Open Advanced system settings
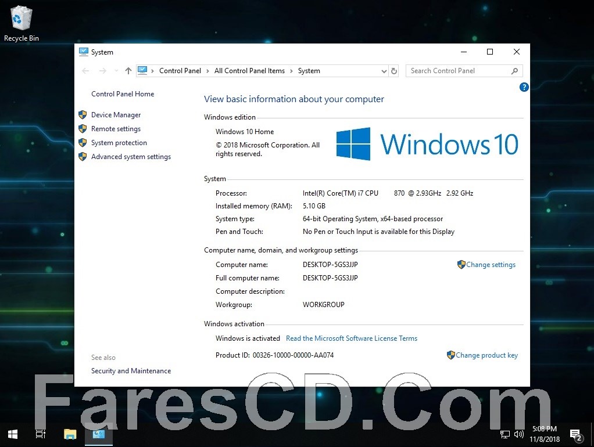The width and height of the screenshot is (594, 447). [x=131, y=157]
